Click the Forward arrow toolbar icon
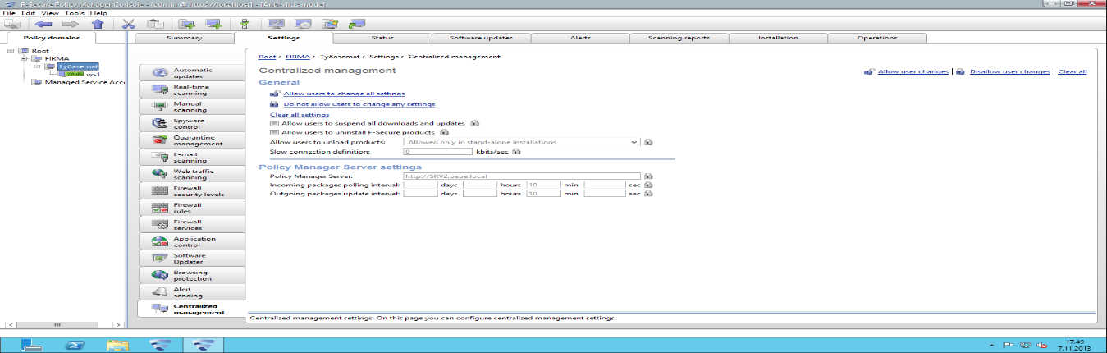The height and width of the screenshot is (353, 1107). [x=70, y=24]
